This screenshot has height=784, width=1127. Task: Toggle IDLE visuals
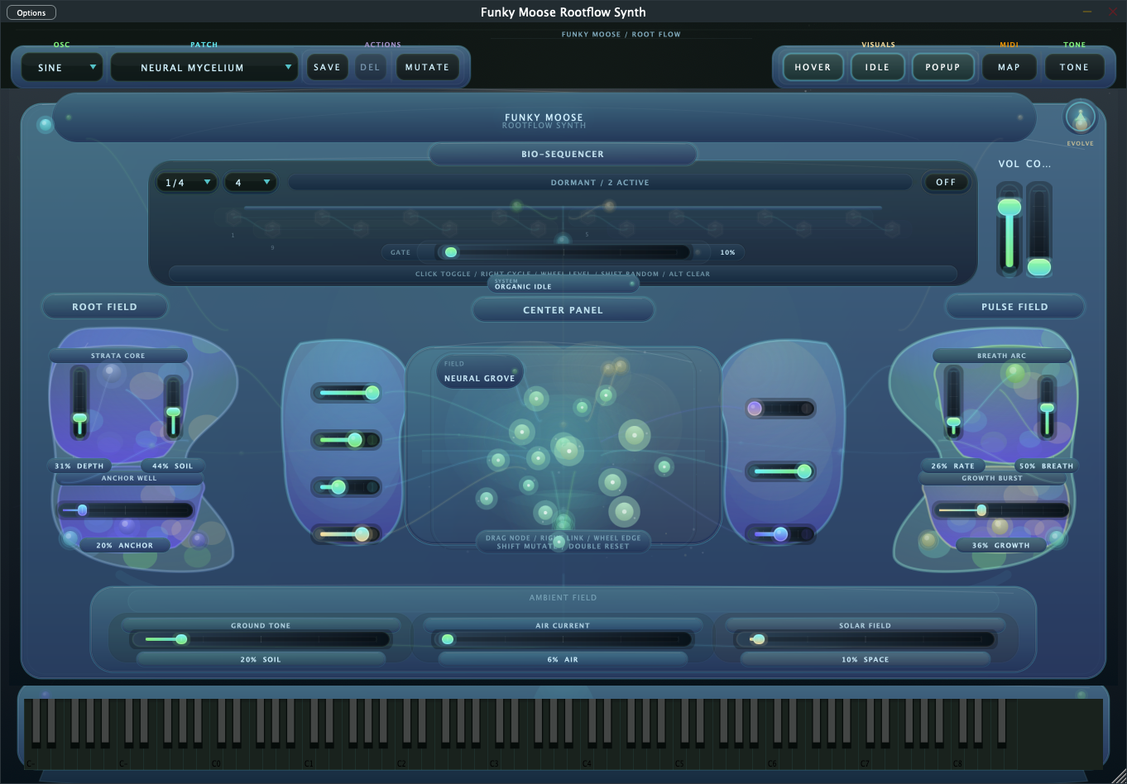click(877, 67)
